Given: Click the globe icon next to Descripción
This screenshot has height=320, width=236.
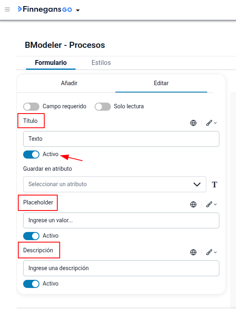Looking at the screenshot, I should click(x=193, y=252).
